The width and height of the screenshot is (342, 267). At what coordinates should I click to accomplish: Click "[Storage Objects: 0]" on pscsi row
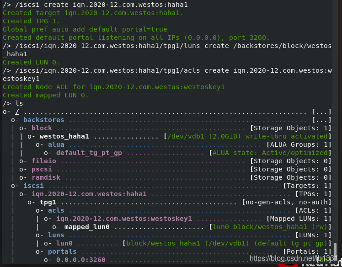[x=290, y=169]
